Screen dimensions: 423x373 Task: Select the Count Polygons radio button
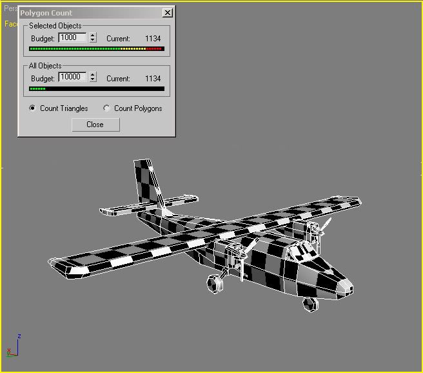pyautogui.click(x=107, y=108)
